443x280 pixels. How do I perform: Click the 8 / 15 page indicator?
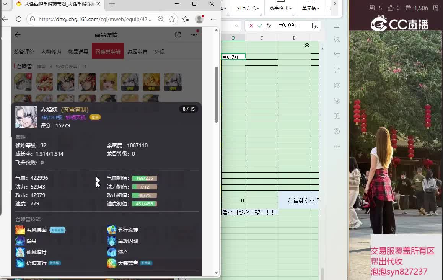[x=189, y=109]
